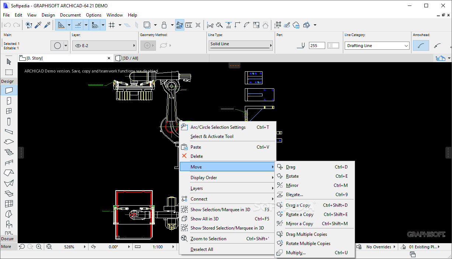Toggle the E-2 layer eye icon
Viewport: 452px width, 259px height.
pyautogui.click(x=78, y=46)
